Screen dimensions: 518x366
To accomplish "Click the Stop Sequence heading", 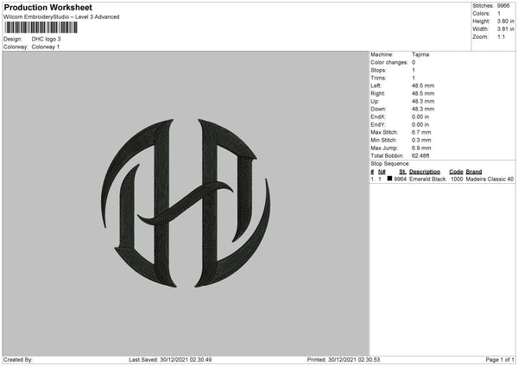I will point(390,164).
